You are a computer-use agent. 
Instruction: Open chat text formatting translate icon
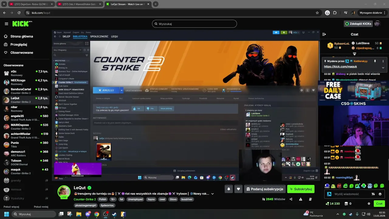click(x=373, y=194)
